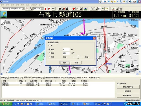Image resolution: width=141 pixels, height=106 pixels.
Task: Switch to the 航跡 [F6] tab
Action: [27, 77]
